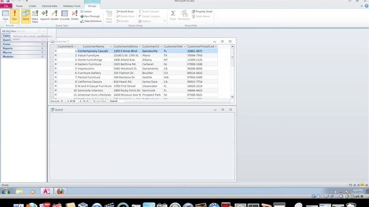Click Insert Rows in Query Setup
Screen dimensions: 369x207
pos(125,11)
